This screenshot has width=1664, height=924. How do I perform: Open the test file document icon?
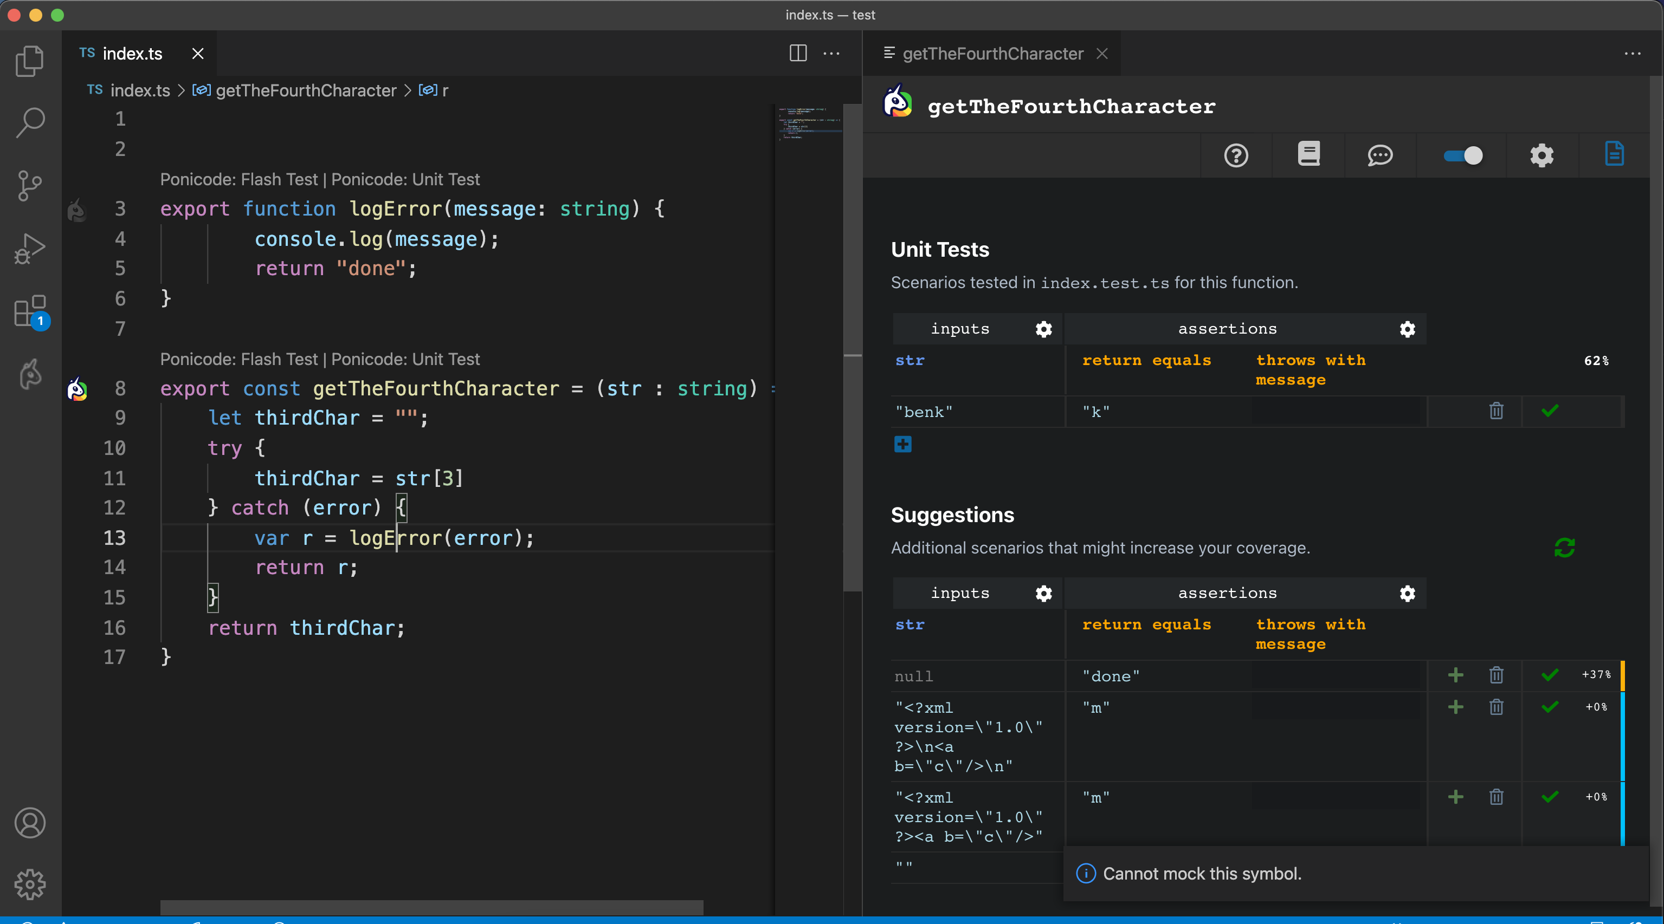pos(1614,155)
